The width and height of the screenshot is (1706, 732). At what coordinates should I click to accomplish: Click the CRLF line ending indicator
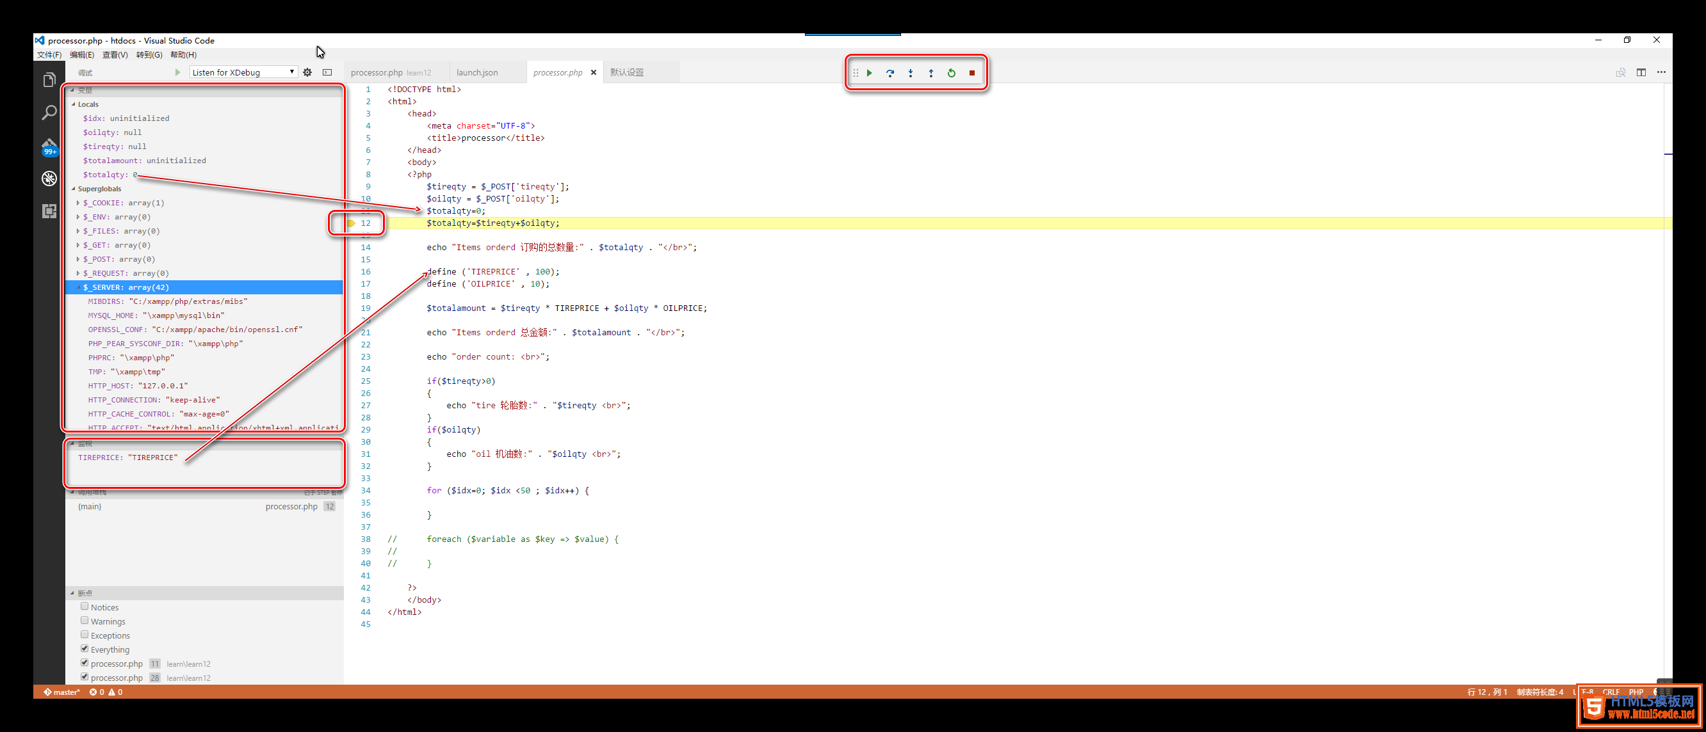tap(1611, 692)
